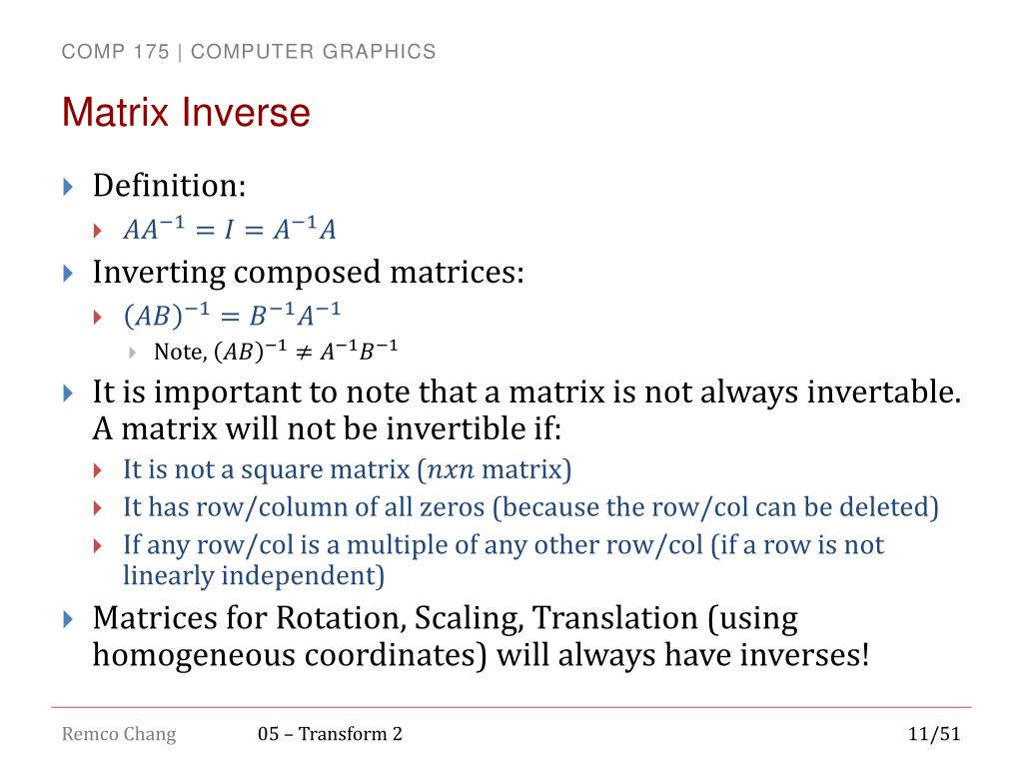Click the gray bullet before the Note line

point(133,353)
